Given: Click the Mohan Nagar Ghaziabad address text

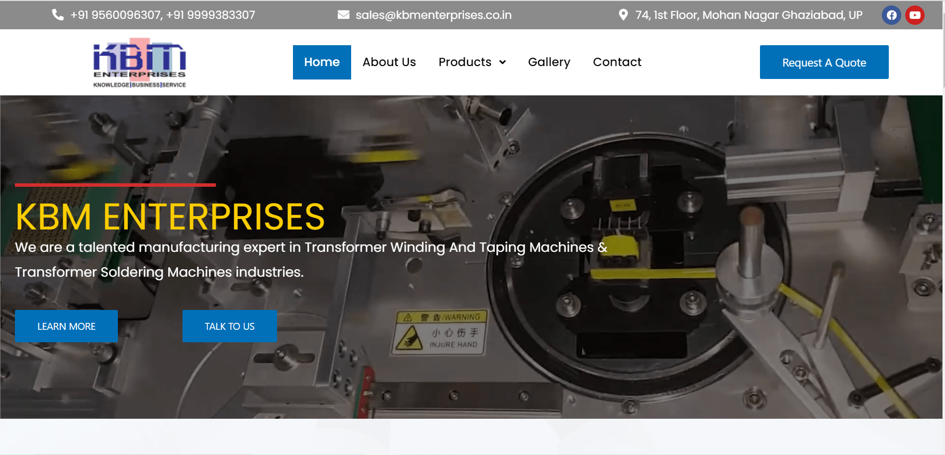Looking at the screenshot, I should 749,15.
